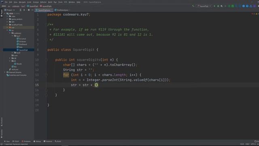Expand the JavaRushTasks folder
This screenshot has width=259, height=146.
7,25
